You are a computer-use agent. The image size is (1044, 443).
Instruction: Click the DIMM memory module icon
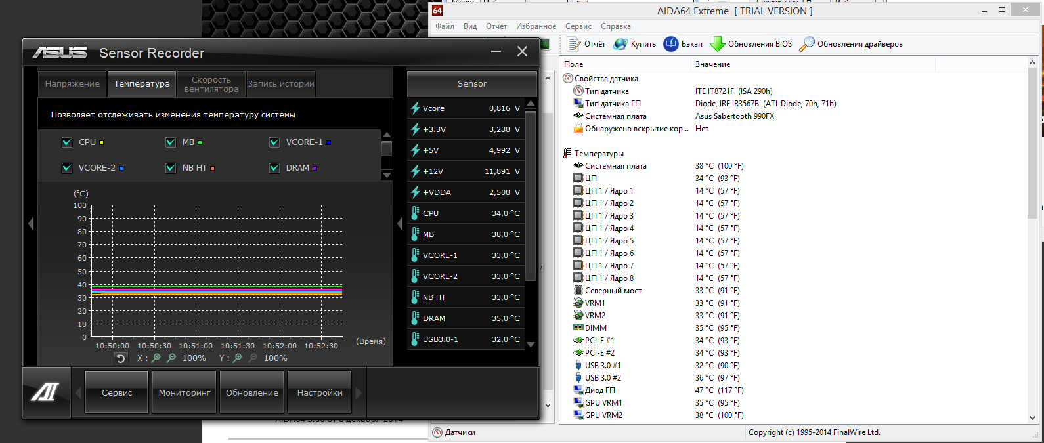(578, 328)
